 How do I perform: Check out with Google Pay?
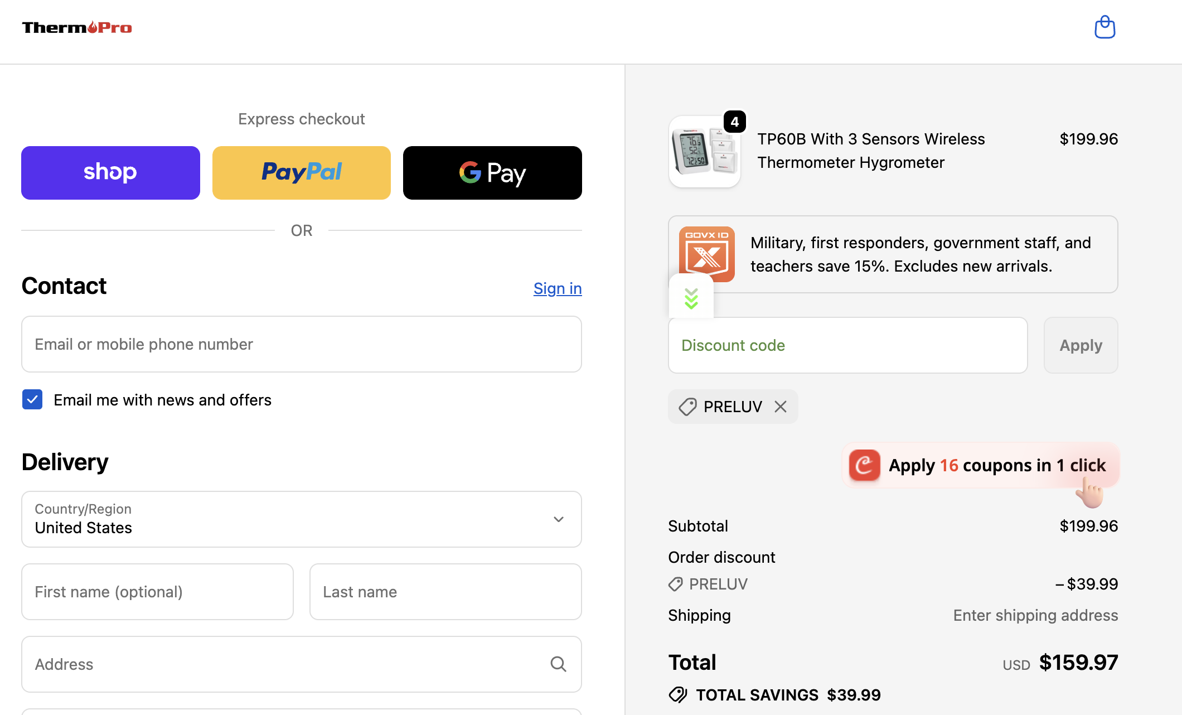492,173
